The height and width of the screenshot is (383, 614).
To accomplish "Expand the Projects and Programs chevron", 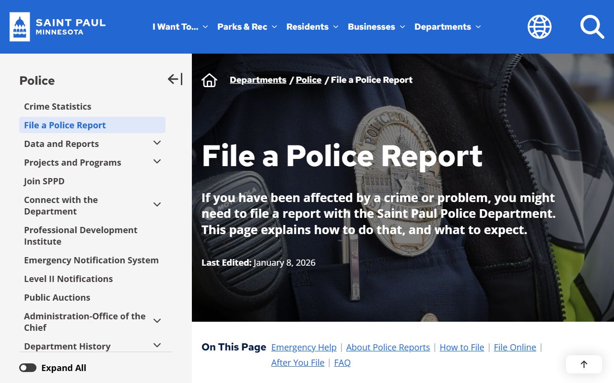I will pos(157,162).
